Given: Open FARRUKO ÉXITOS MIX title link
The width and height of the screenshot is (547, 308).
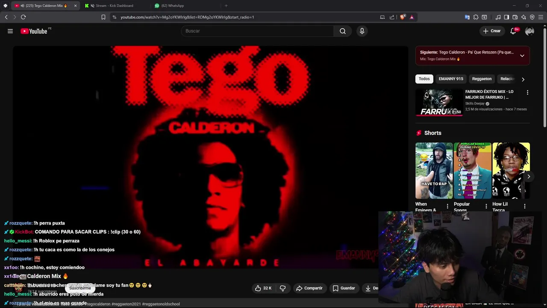Looking at the screenshot, I should click(x=489, y=95).
